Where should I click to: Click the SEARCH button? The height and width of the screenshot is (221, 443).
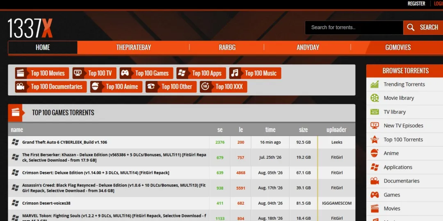tap(423, 27)
